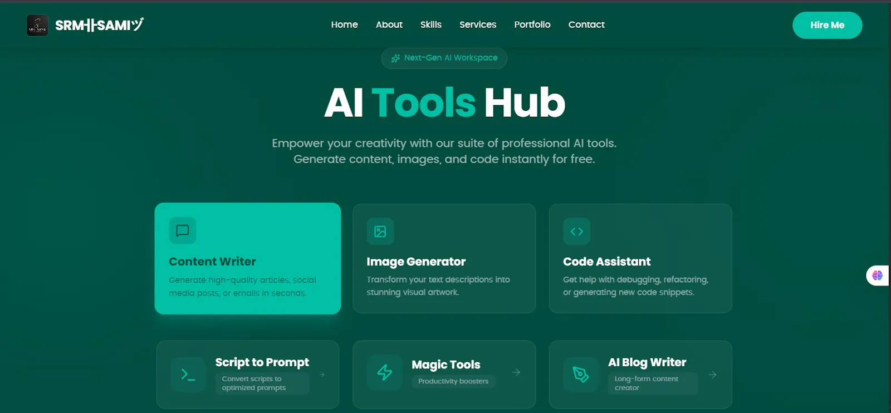Screen dimensions: 891x413
Task: Open the Contact nav link
Action: [x=586, y=24]
